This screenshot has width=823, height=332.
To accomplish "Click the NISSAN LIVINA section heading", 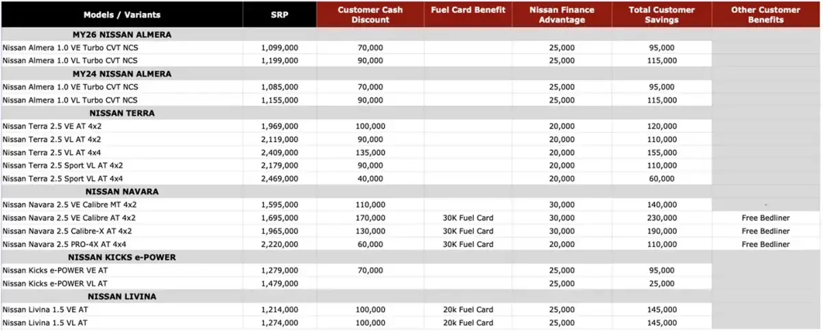I will (x=122, y=296).
